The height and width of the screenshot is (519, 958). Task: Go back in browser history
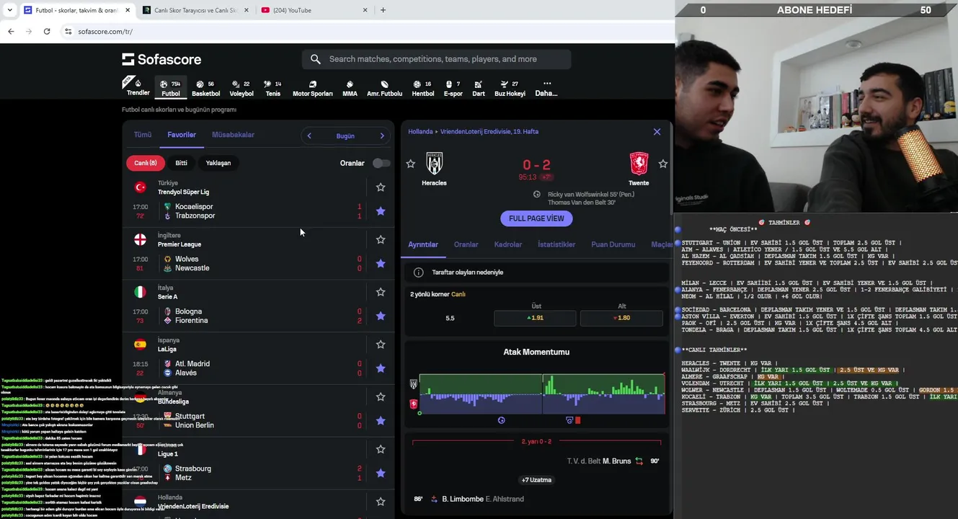coord(11,31)
